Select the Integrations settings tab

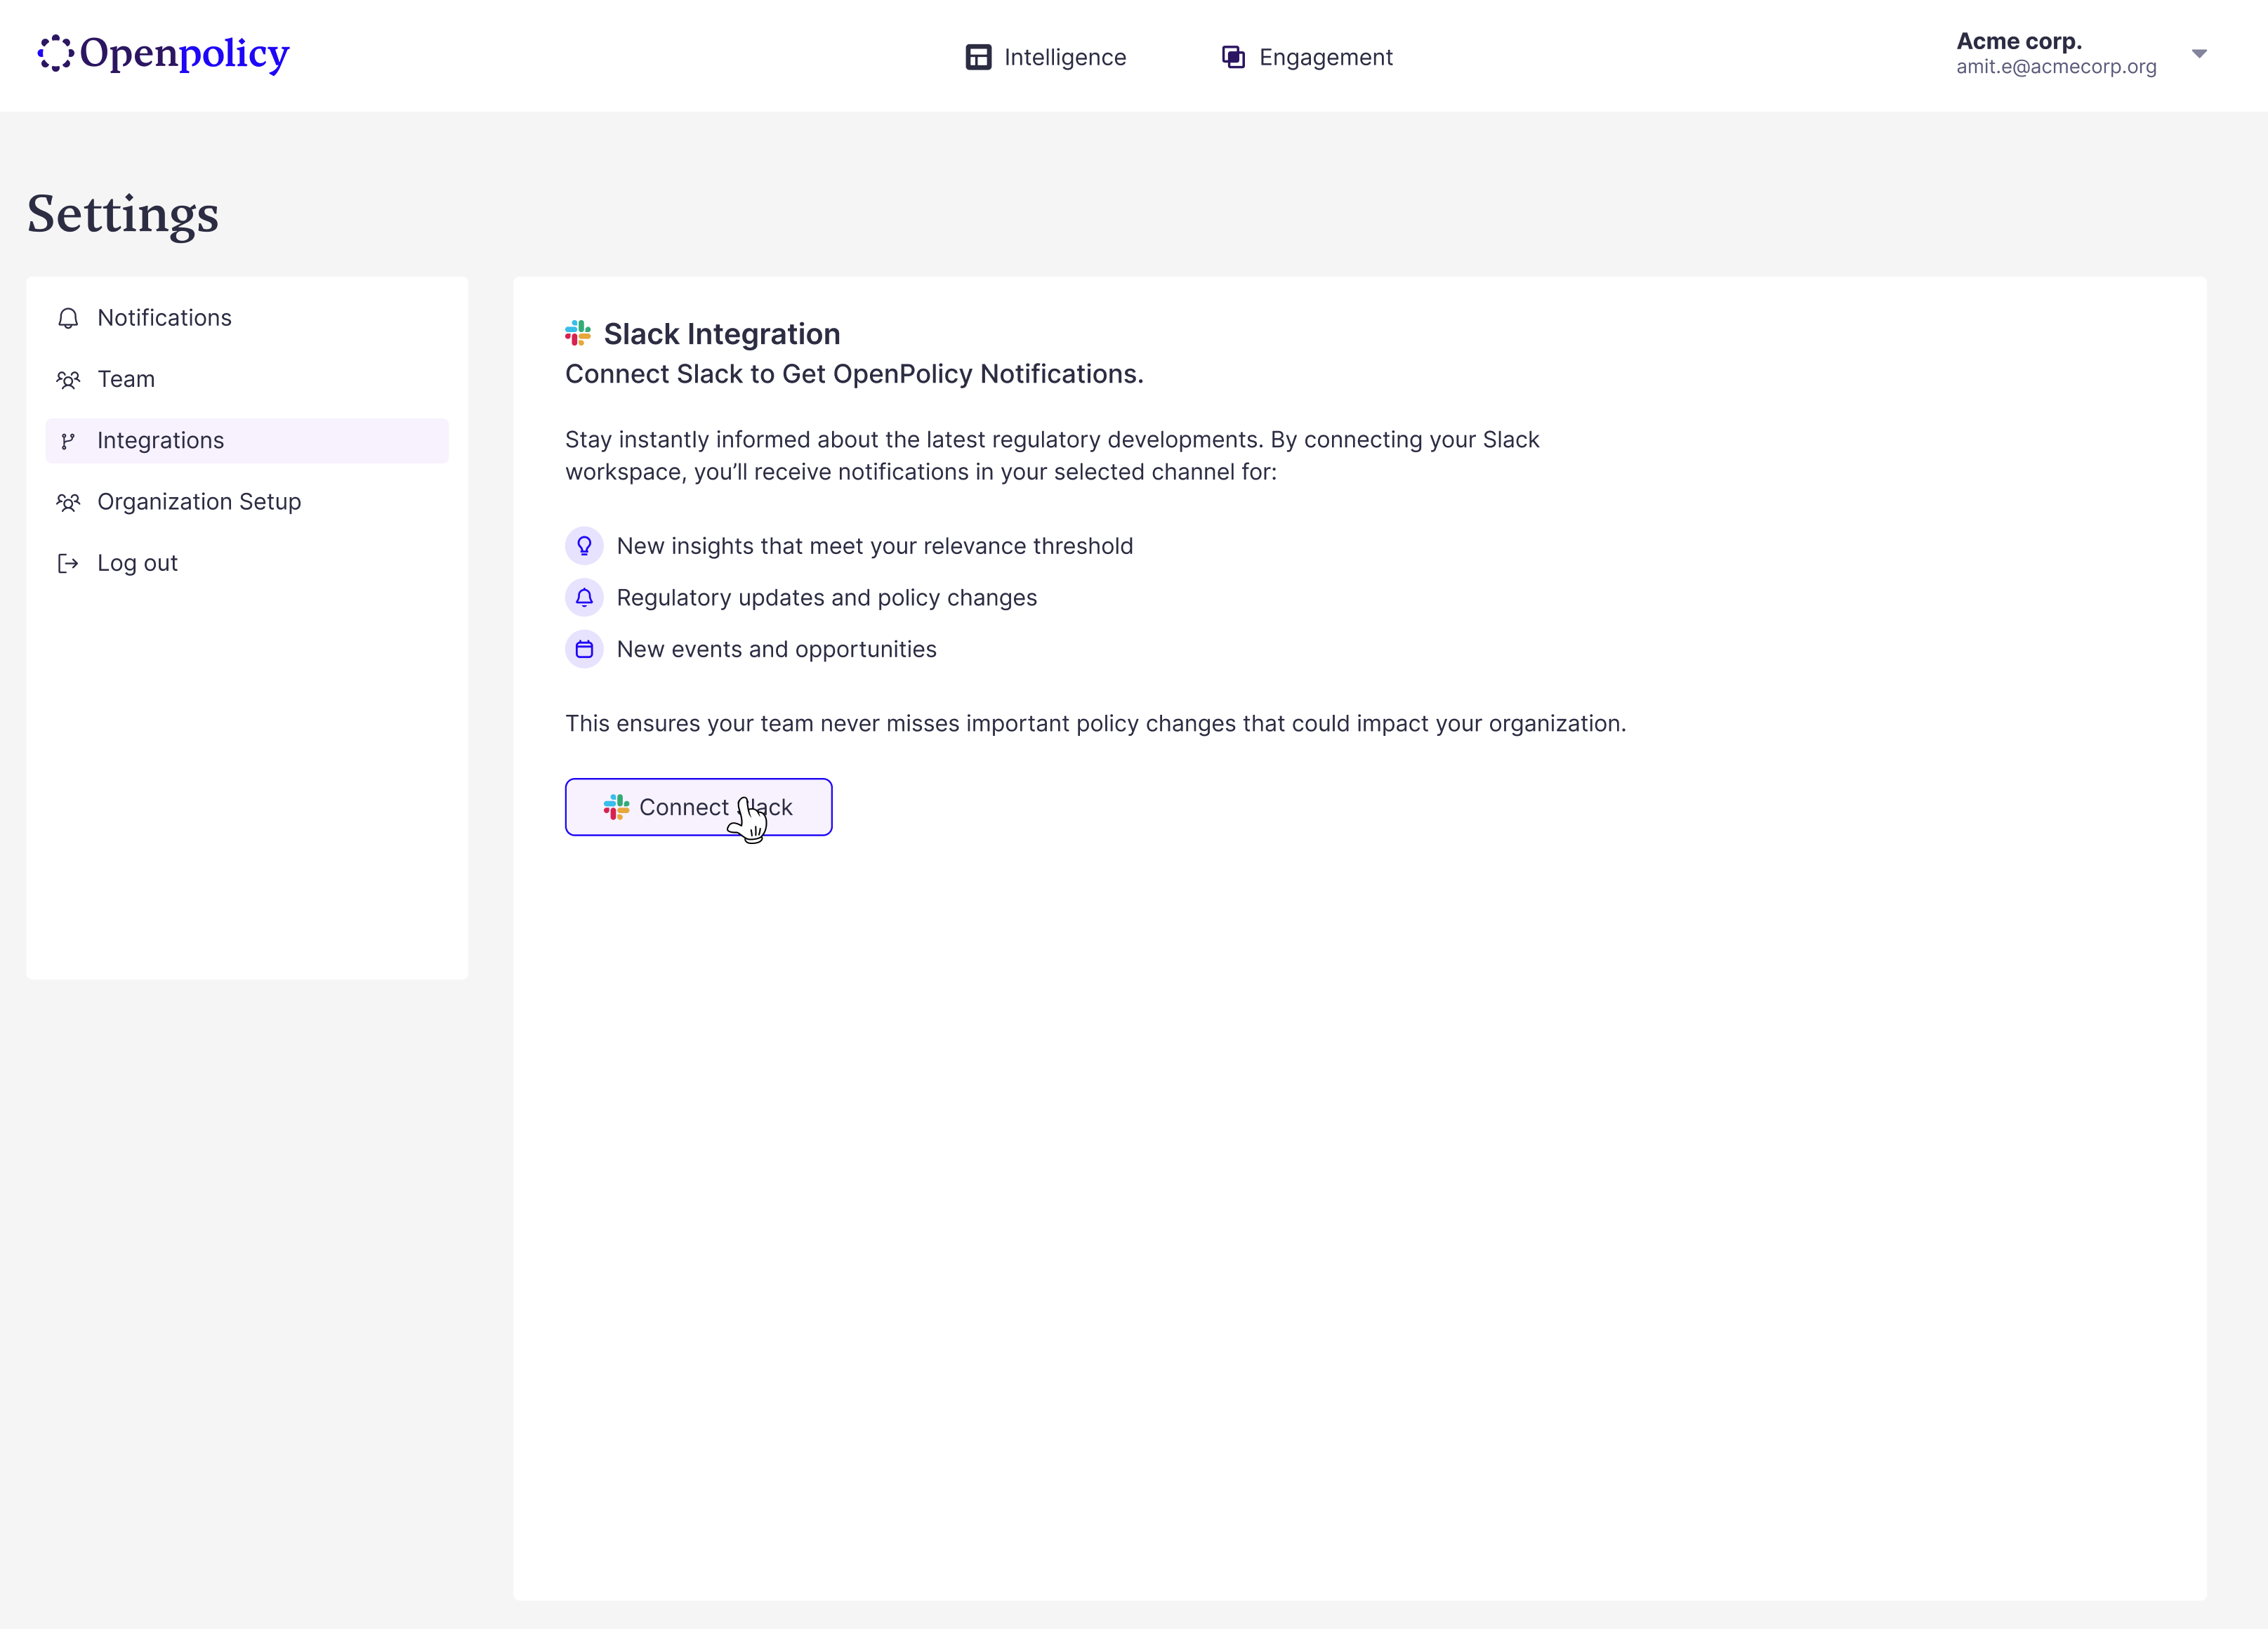click(x=160, y=441)
